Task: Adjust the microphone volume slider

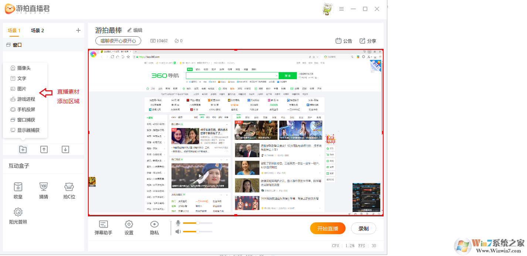Action: click(198, 223)
